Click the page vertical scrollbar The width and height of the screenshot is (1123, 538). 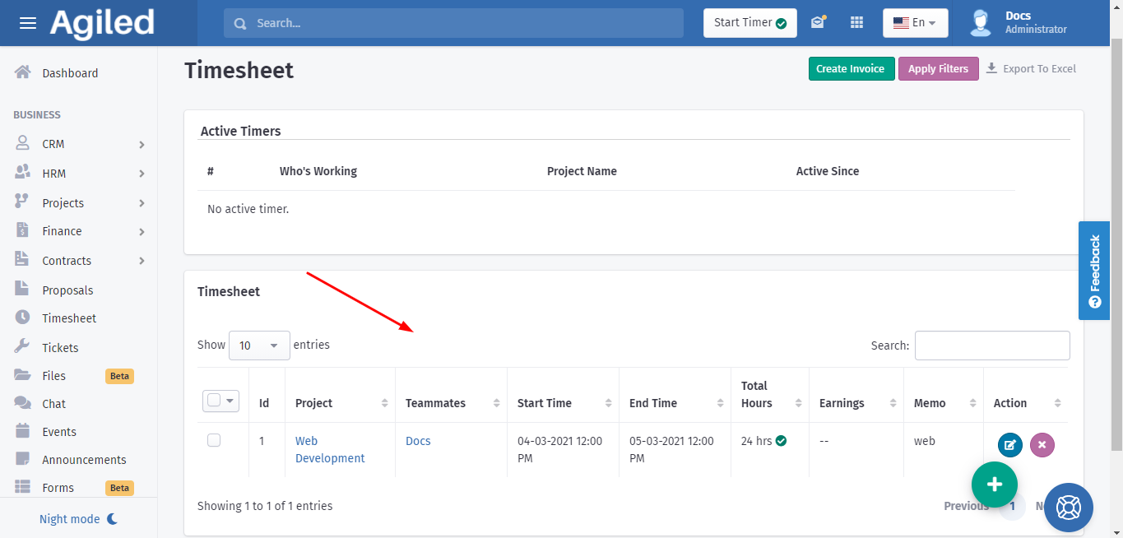point(1116,247)
